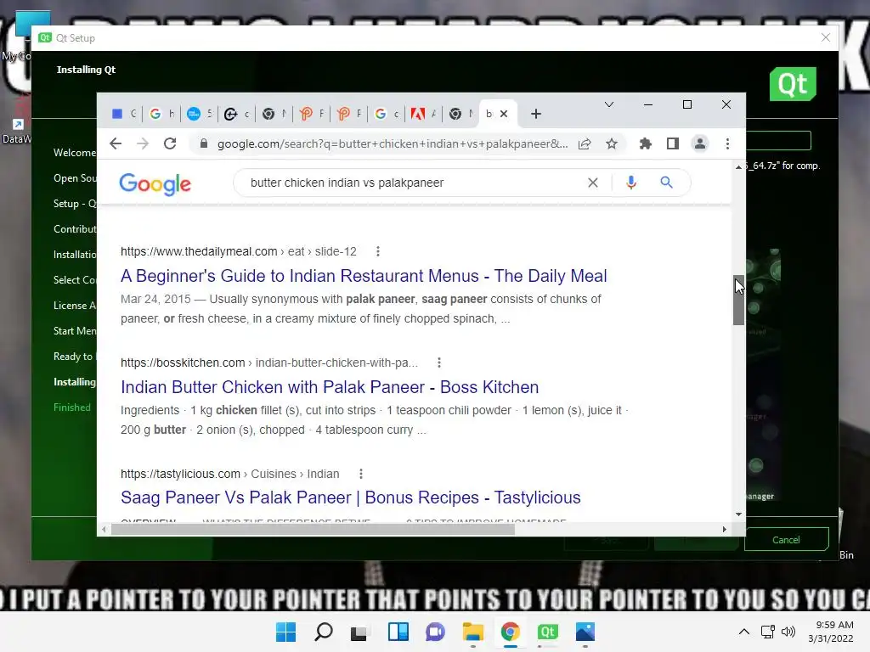Click the Qt logo in the installer
The height and width of the screenshot is (652, 870).
(793, 84)
